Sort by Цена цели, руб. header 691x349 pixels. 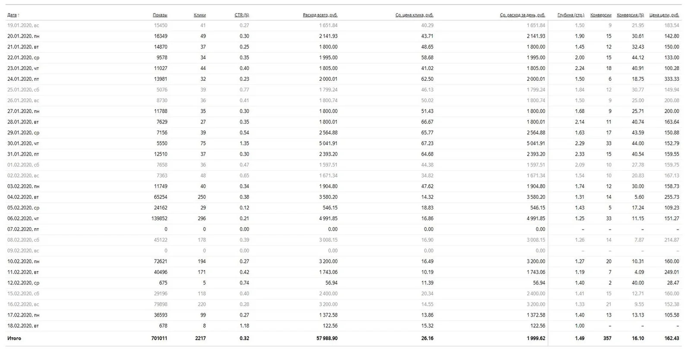coord(664,15)
